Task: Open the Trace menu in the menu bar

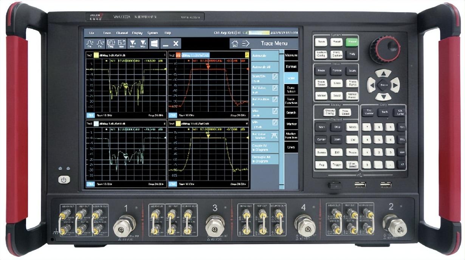Action: pyautogui.click(x=107, y=33)
